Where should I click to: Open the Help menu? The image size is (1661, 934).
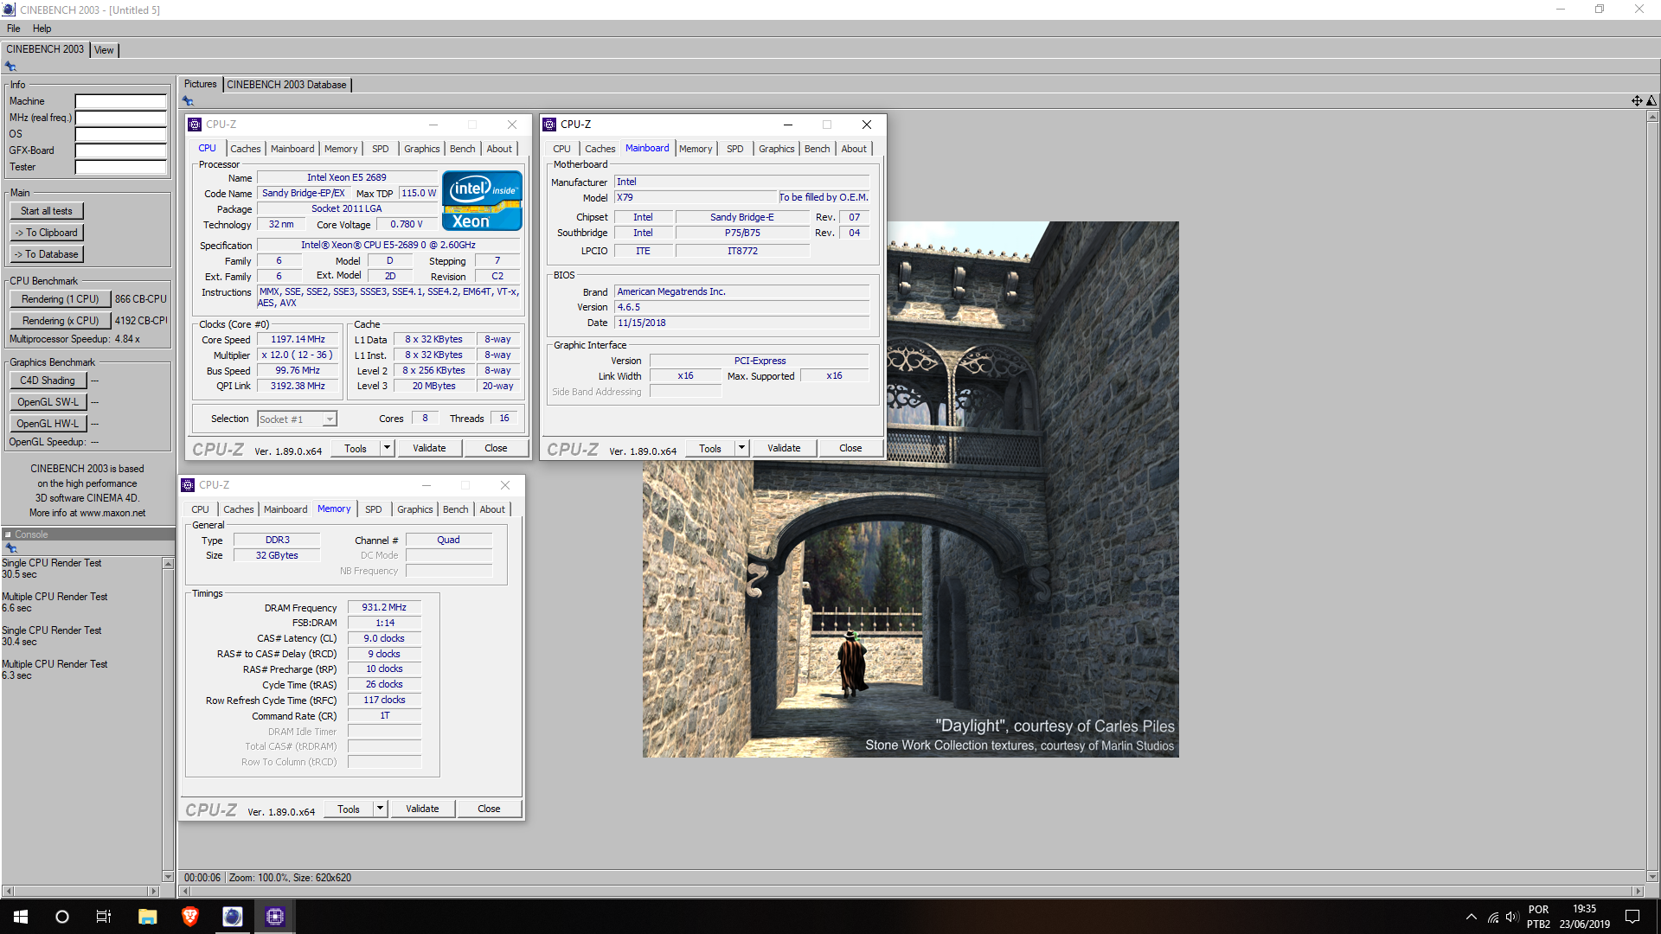[x=42, y=29]
